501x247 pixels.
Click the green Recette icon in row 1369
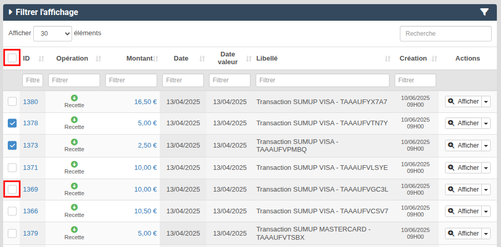[x=74, y=186]
